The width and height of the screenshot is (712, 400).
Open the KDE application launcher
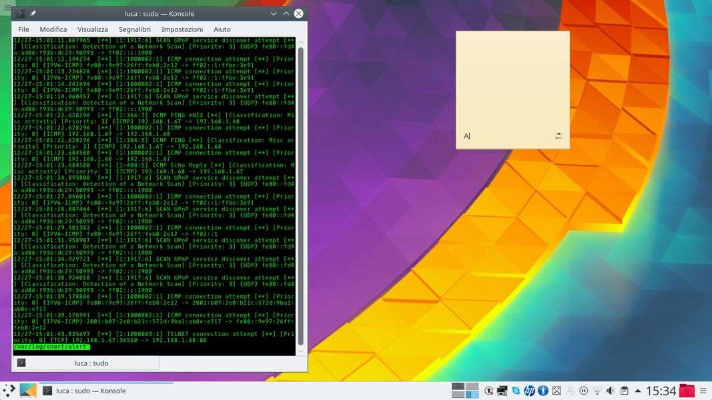pos(9,391)
